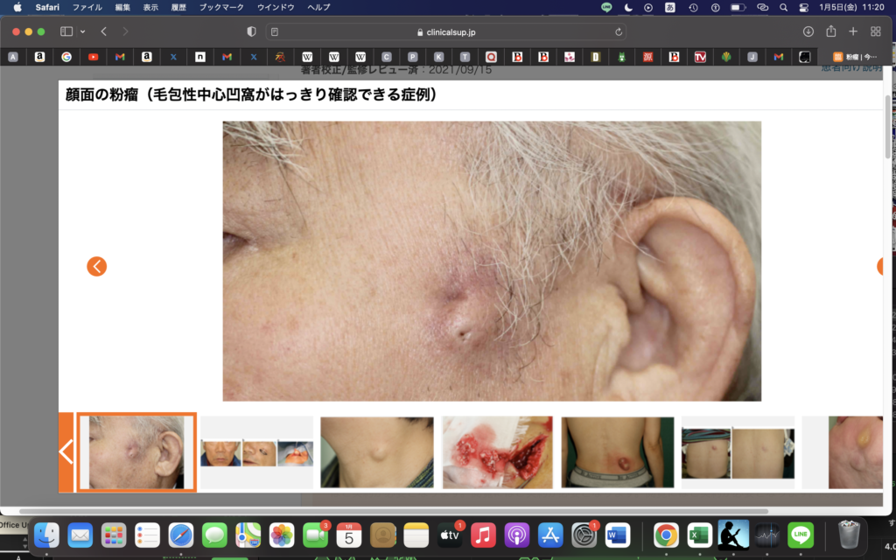This screenshot has width=896, height=560.
Task: Open the Downloads list in Safari toolbar
Action: pyautogui.click(x=808, y=31)
